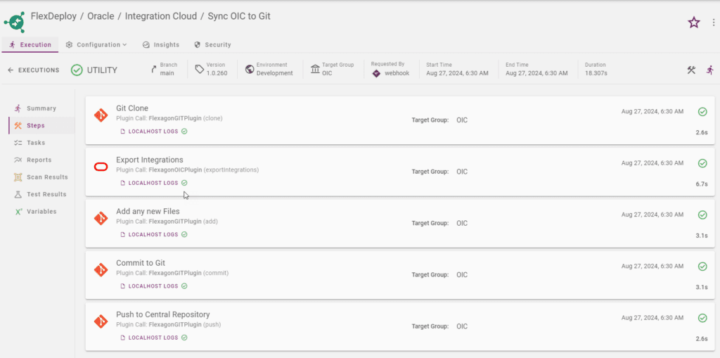
Task: Click the Development environment value
Action: coord(275,73)
